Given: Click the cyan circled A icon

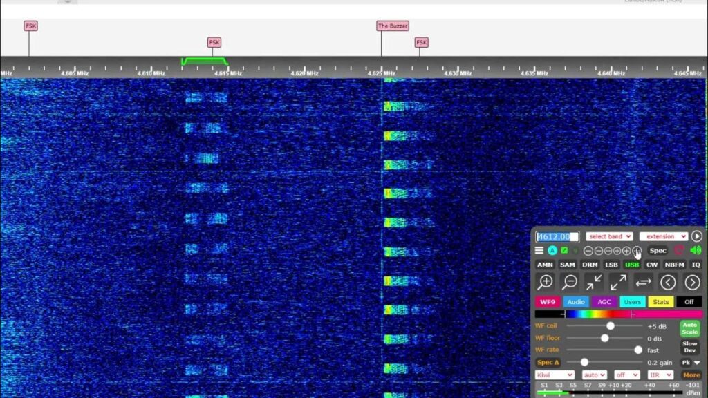Looking at the screenshot, I should (552, 250).
